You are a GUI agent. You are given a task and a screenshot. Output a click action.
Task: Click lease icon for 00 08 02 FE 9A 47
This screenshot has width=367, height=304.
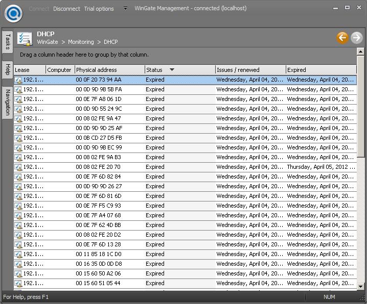click(x=18, y=119)
